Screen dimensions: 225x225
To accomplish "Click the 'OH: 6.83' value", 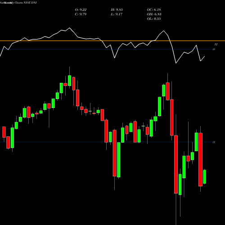I will pos(154,14).
